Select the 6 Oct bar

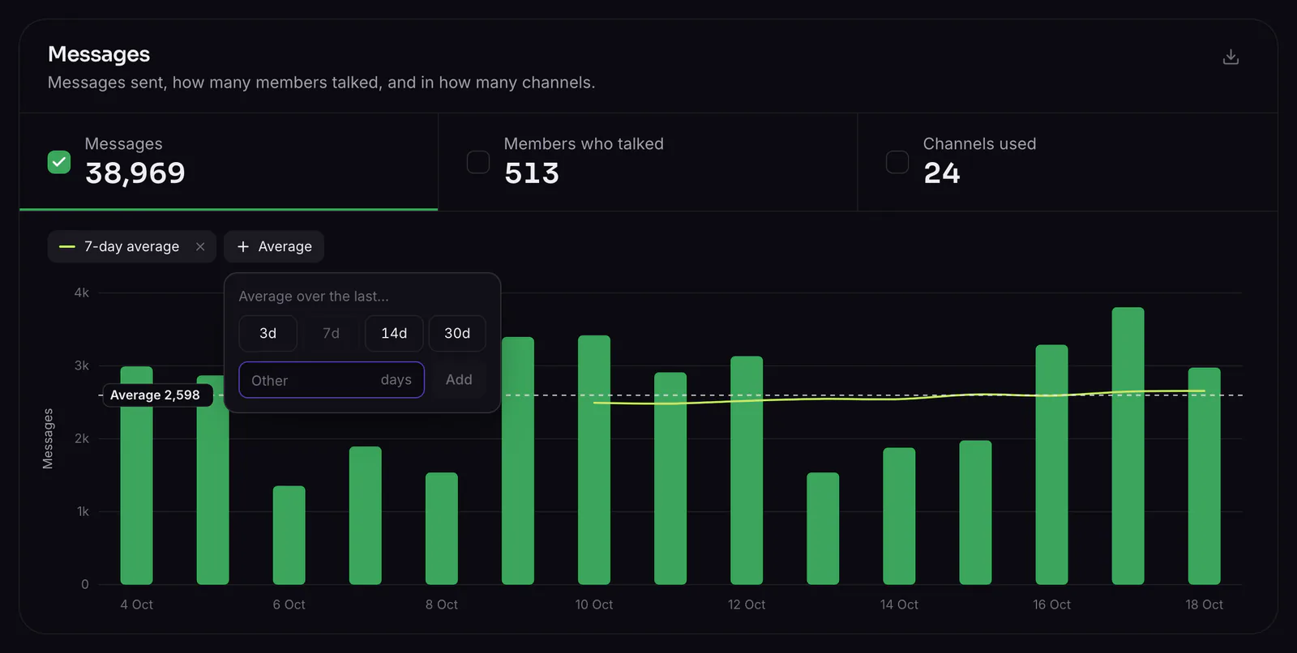(x=289, y=536)
